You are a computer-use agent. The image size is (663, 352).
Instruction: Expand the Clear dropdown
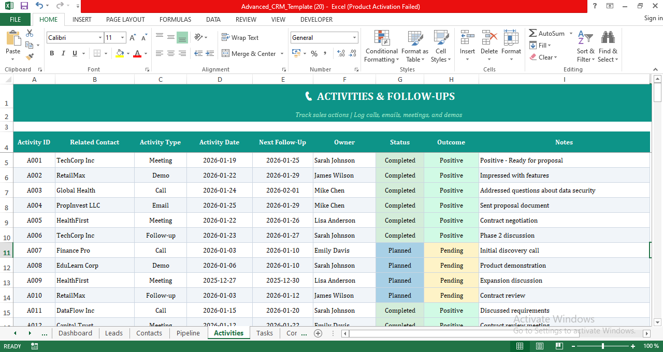coord(555,57)
